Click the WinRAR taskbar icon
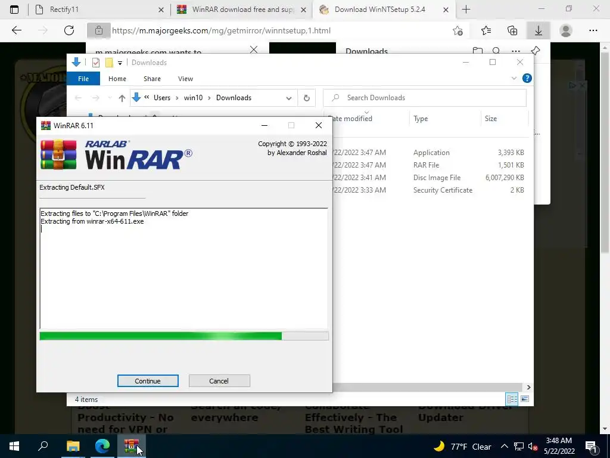This screenshot has width=610, height=458. 132,446
